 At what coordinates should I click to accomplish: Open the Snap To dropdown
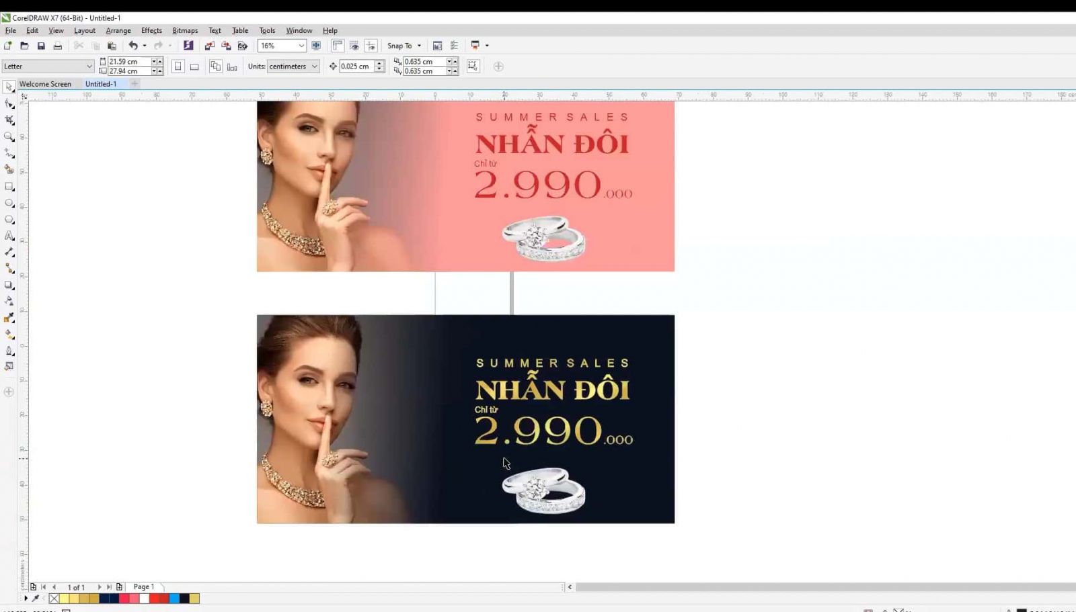[403, 46]
